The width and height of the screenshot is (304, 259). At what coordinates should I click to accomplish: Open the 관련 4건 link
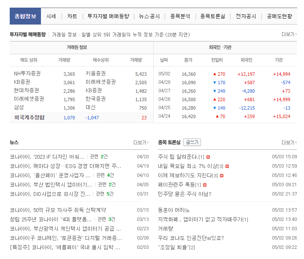[x=105, y=175]
